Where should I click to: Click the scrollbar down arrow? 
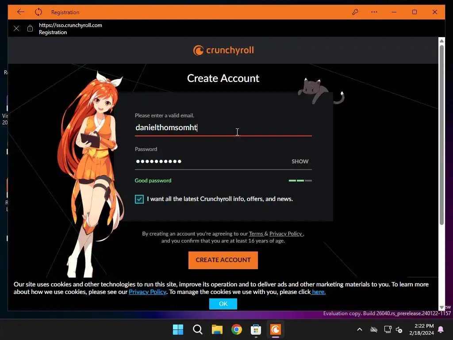[x=441, y=307]
